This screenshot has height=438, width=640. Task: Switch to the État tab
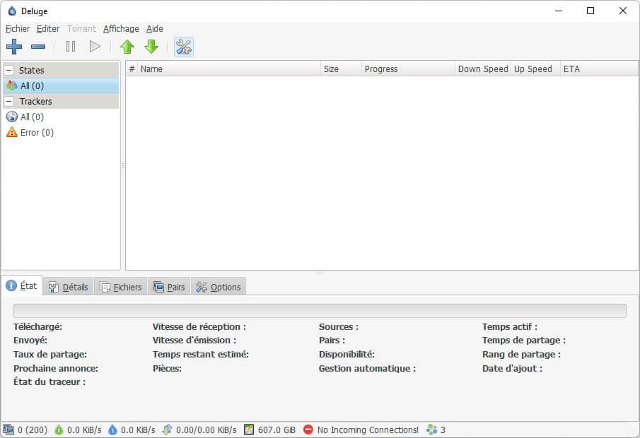tap(22, 286)
